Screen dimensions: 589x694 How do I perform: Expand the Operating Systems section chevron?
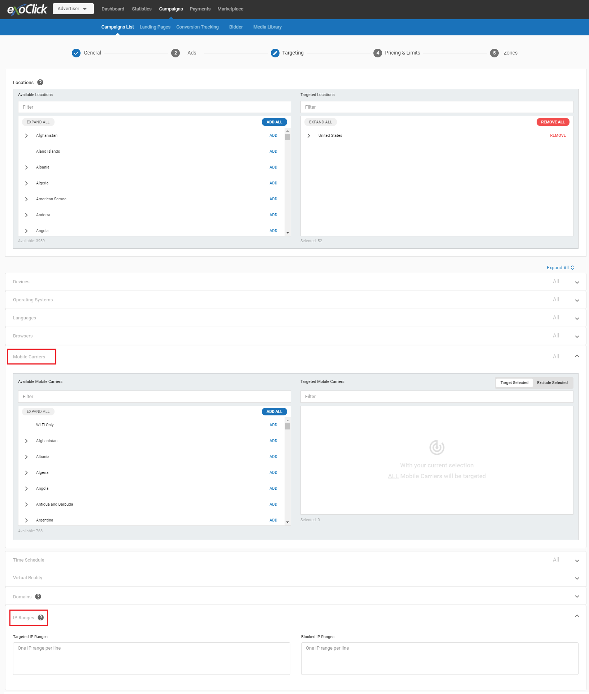pyautogui.click(x=577, y=300)
